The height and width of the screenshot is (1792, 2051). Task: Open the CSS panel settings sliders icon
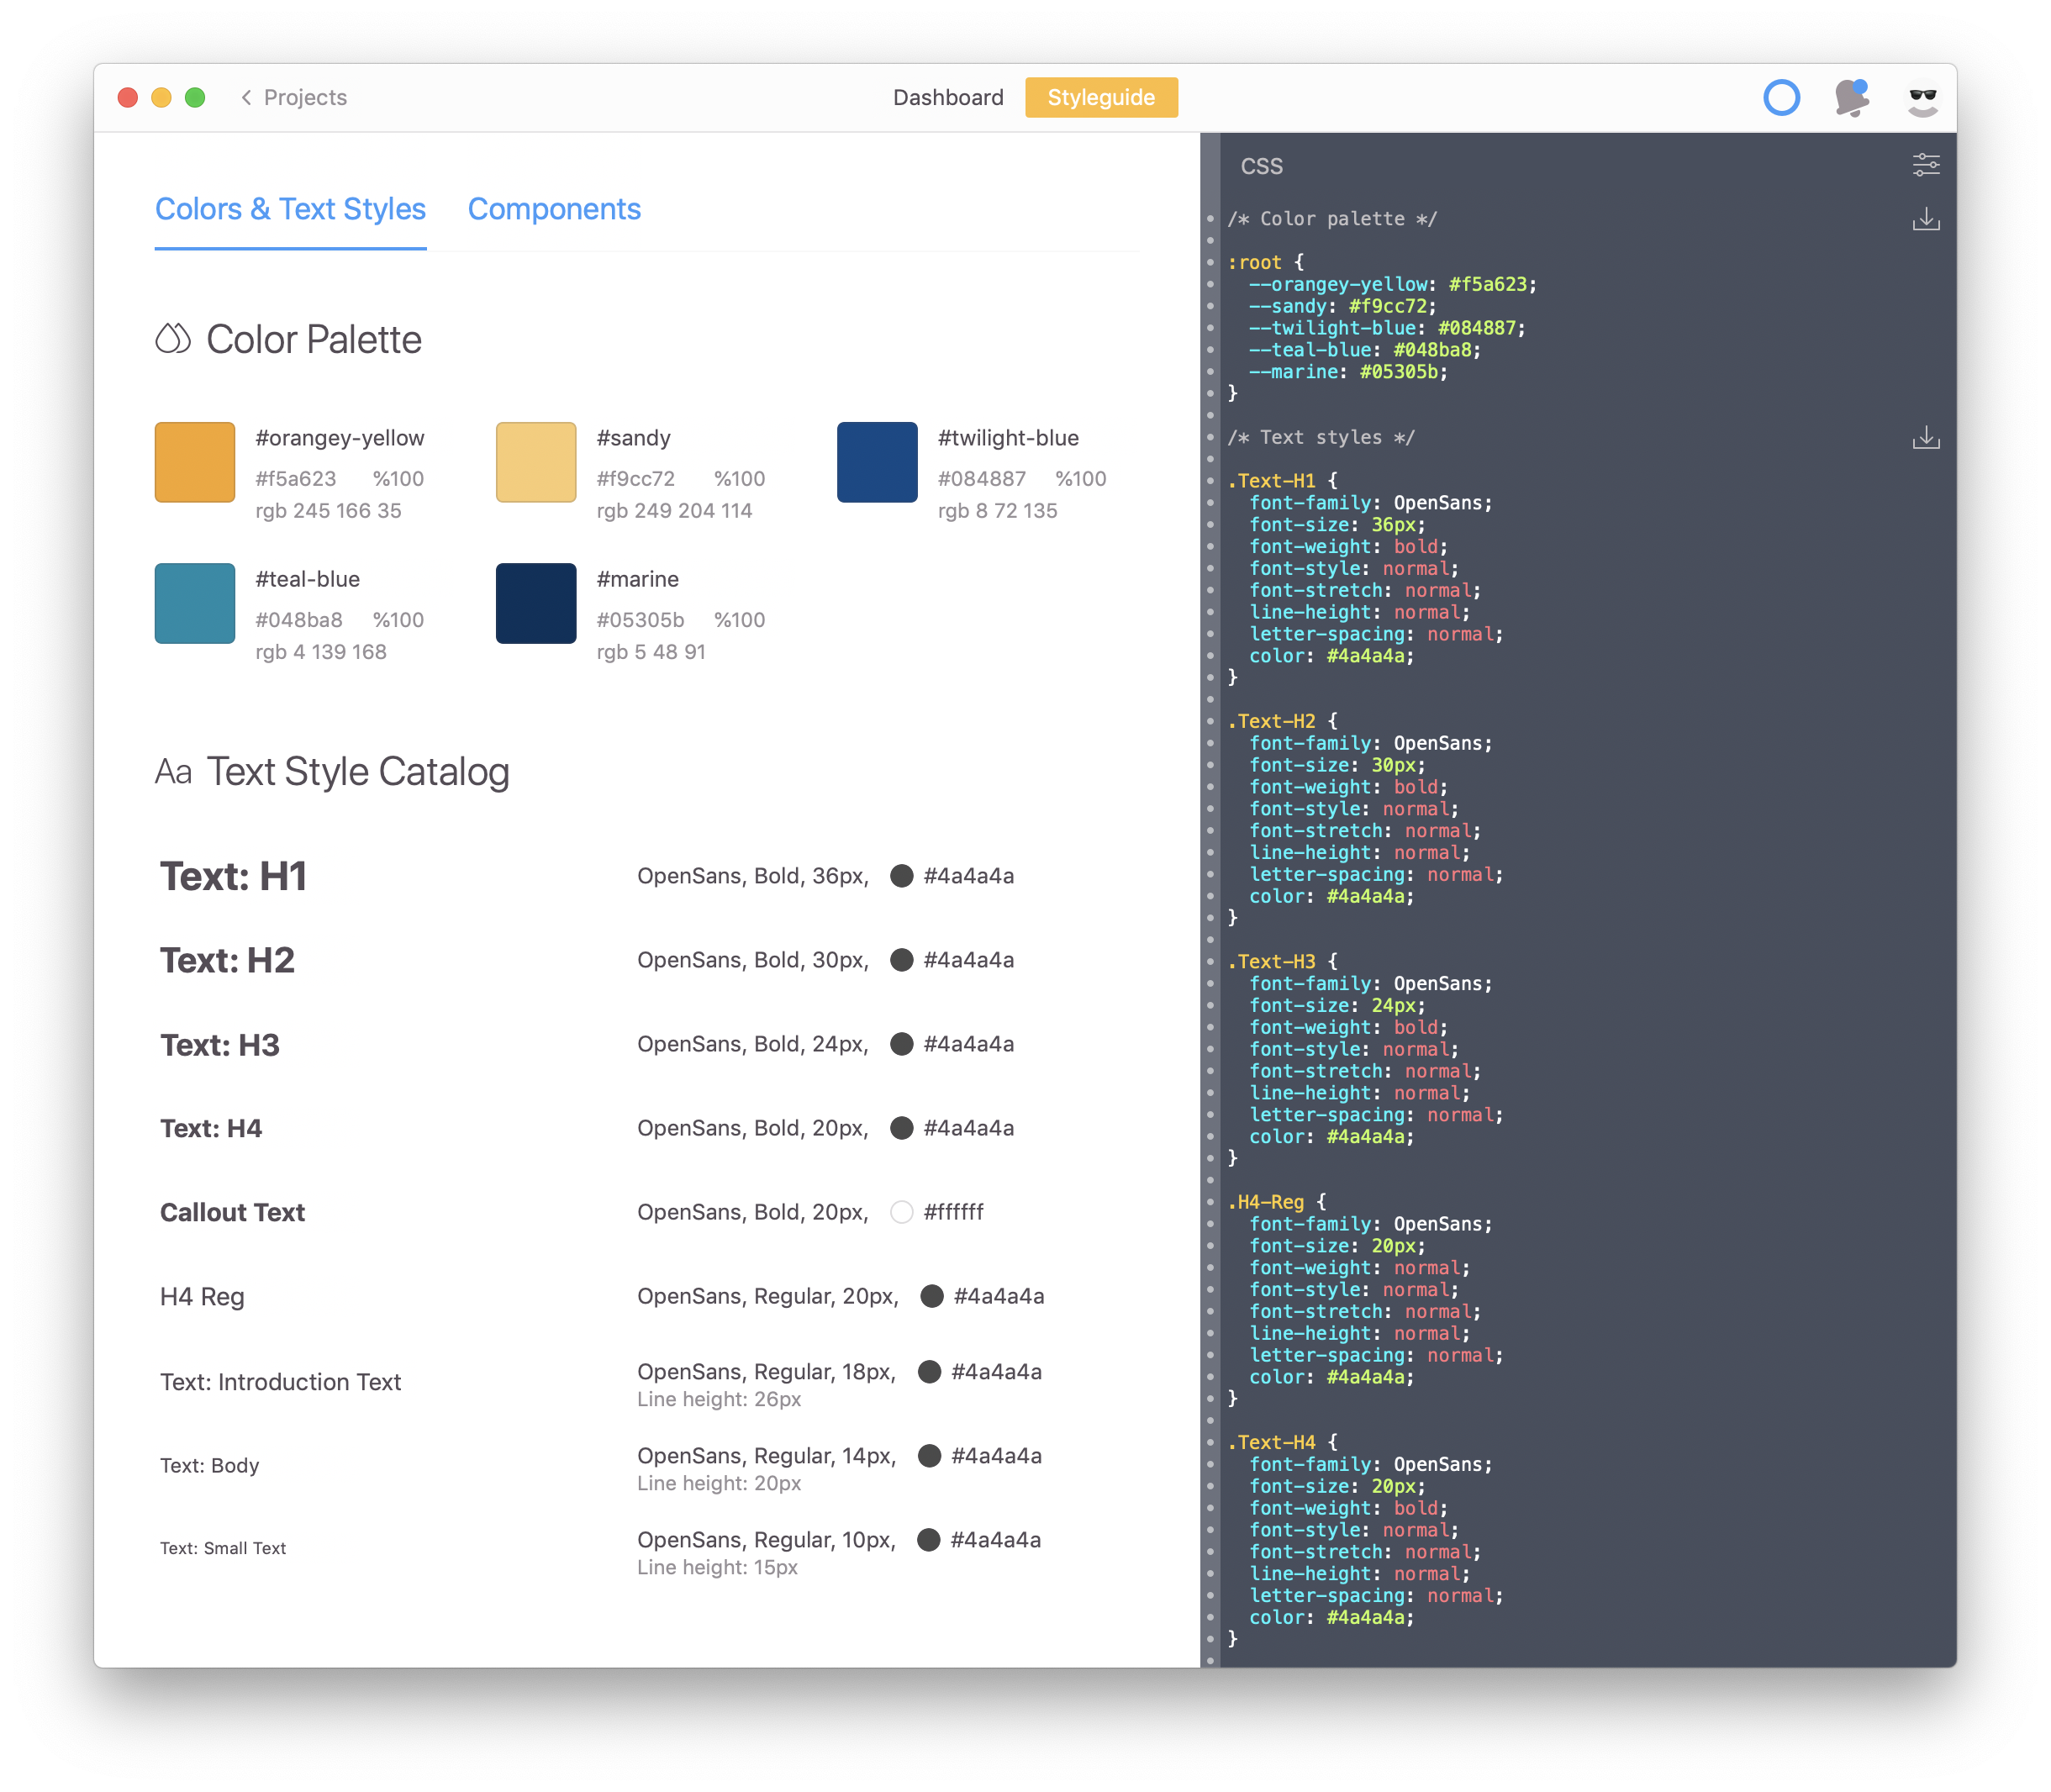[x=1926, y=164]
